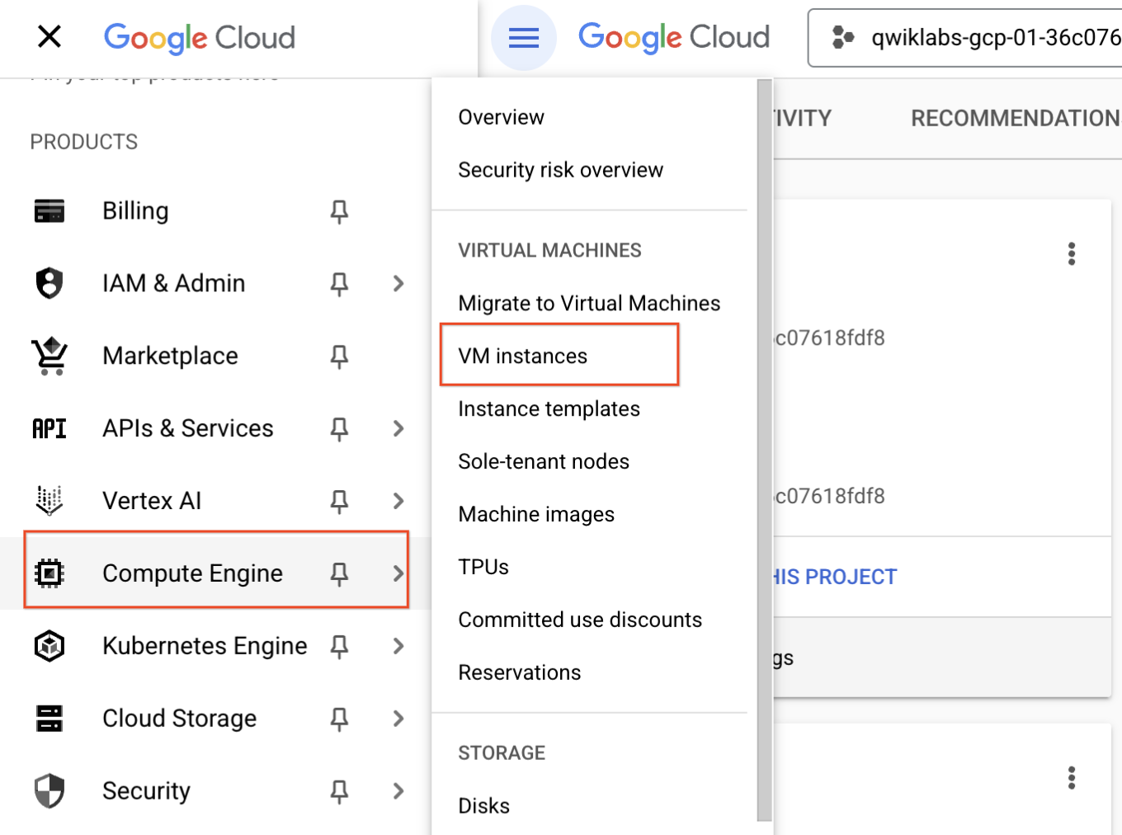This screenshot has height=835, width=1122.
Task: Expand the Kubernetes Engine submenu arrow
Action: point(398,645)
